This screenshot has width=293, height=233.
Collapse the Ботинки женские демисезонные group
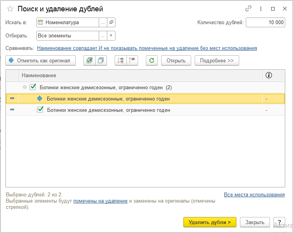tap(25, 87)
